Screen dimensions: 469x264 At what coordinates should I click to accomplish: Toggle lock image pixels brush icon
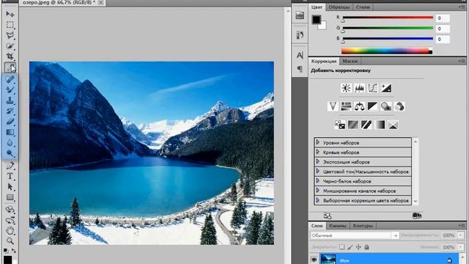[x=350, y=247]
